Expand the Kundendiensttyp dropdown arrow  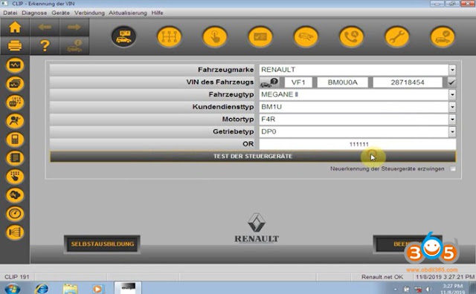452,107
